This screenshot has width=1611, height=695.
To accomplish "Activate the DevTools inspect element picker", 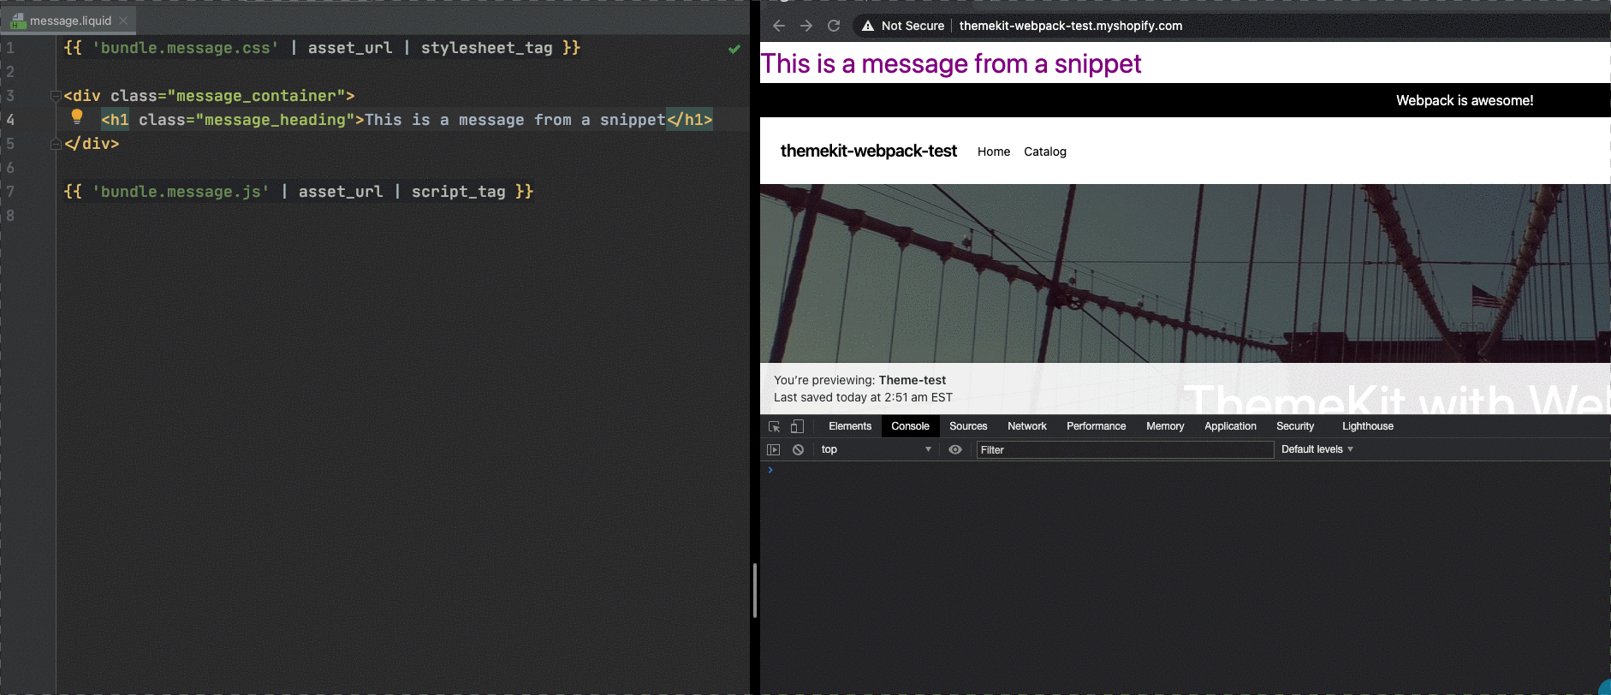I will (774, 426).
